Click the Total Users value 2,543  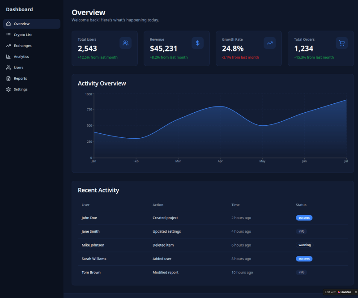[87, 49]
